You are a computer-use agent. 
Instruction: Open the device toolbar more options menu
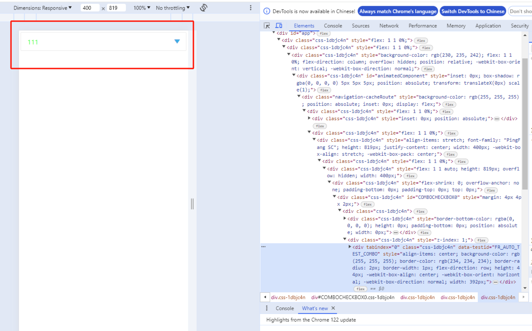tap(251, 8)
